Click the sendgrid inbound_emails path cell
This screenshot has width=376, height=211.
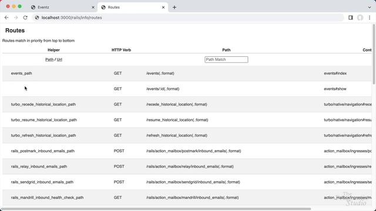point(193,182)
